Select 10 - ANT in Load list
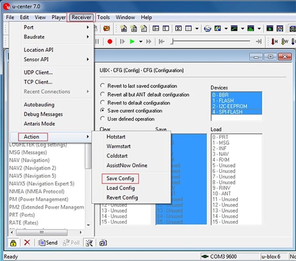 (236, 194)
